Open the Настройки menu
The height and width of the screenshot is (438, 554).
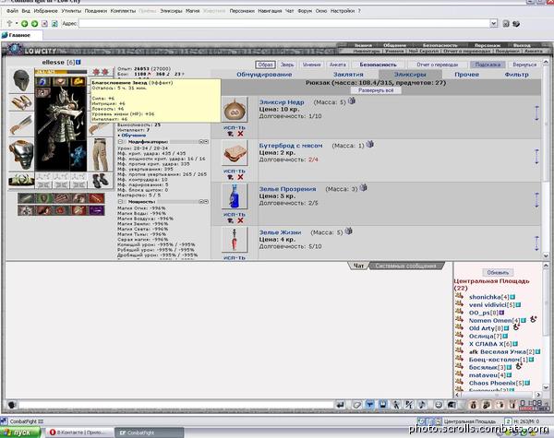(343, 11)
